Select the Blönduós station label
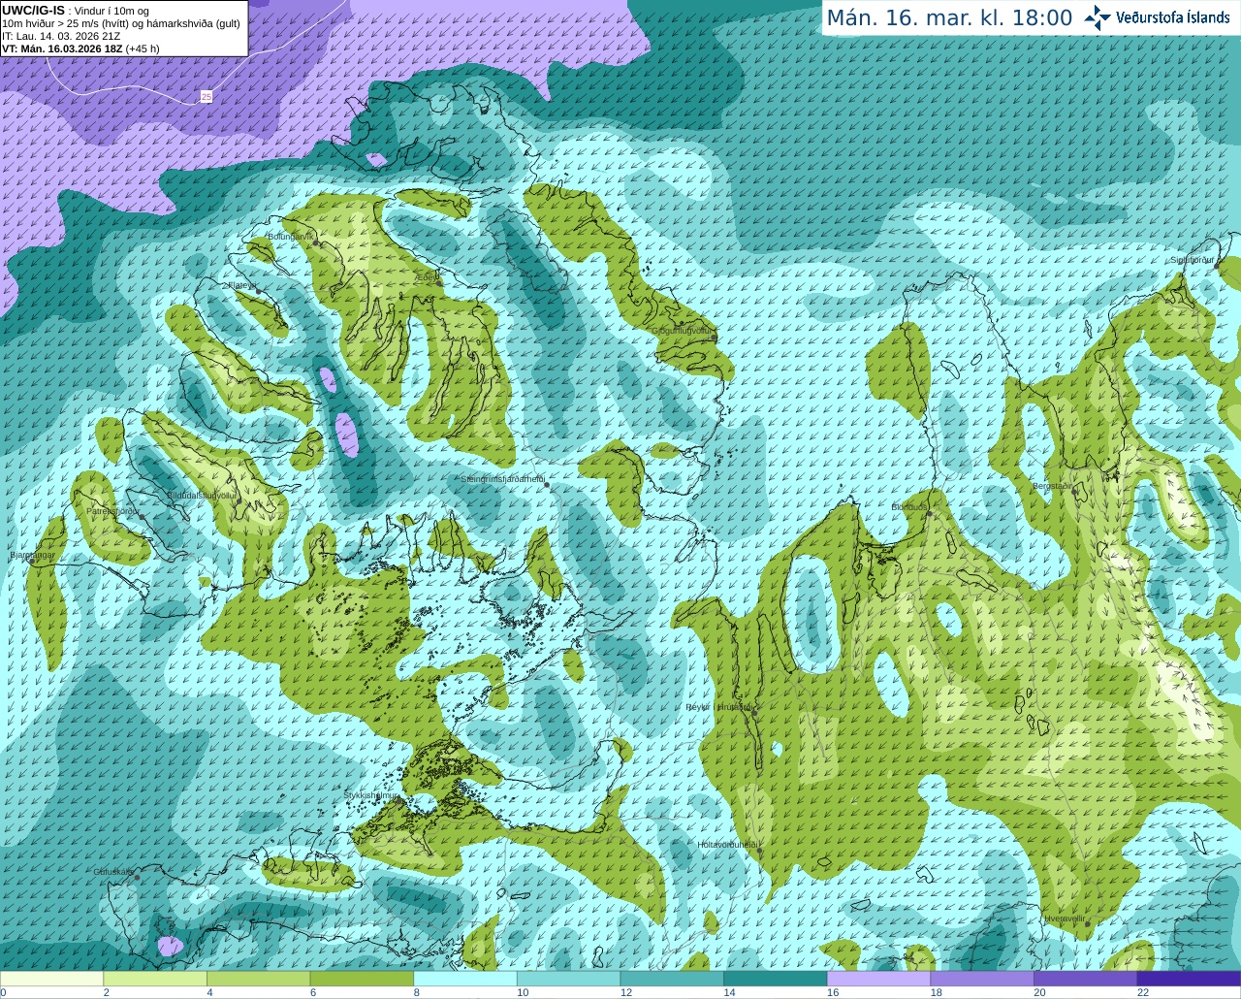1241x999 pixels. 909,506
